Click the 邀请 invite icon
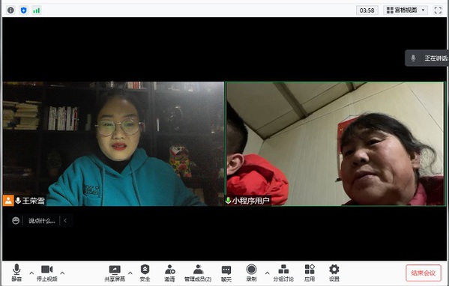The width and height of the screenshot is (449, 286). point(170,273)
